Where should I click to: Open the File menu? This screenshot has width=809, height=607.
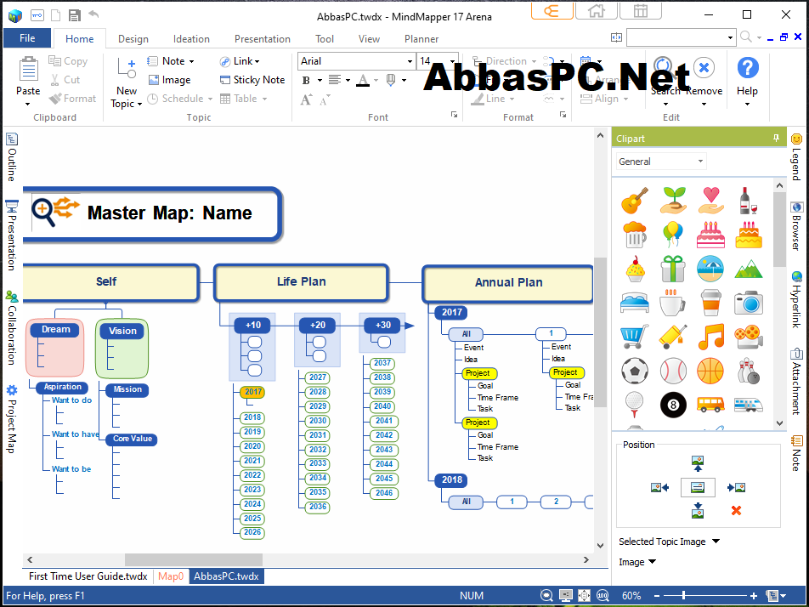[27, 38]
